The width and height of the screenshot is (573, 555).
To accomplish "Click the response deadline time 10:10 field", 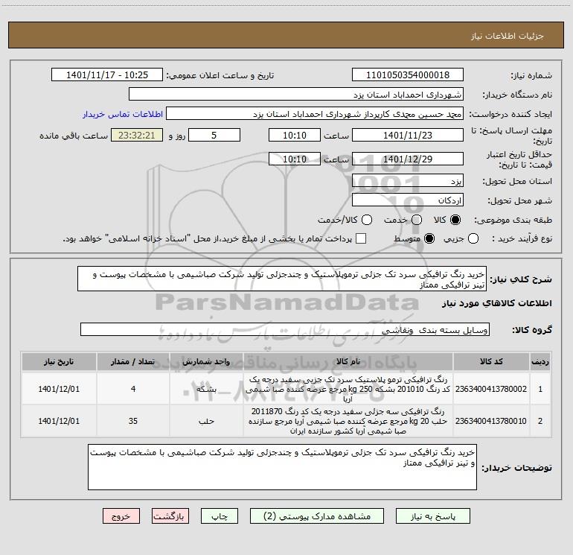I will (x=295, y=135).
